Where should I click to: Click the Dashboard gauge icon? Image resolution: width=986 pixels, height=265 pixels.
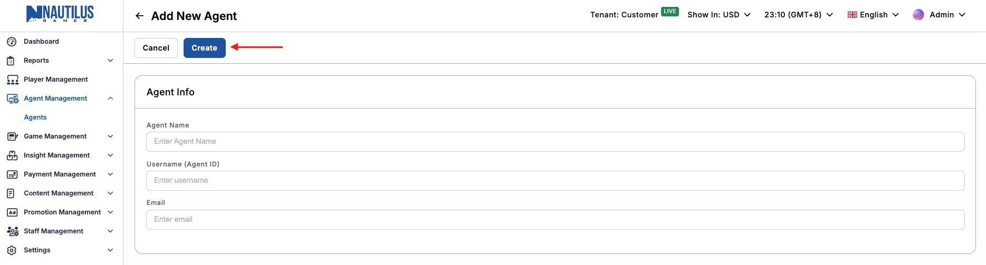tap(12, 42)
